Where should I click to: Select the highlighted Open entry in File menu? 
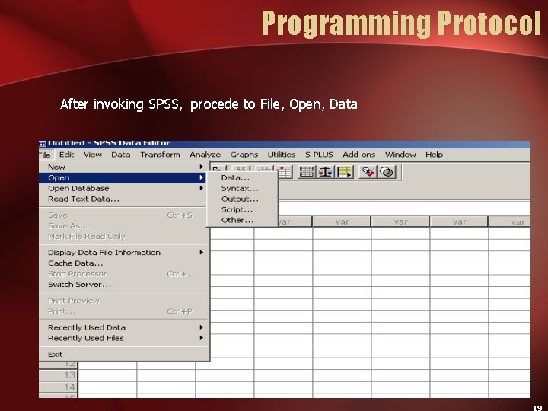coord(124,178)
